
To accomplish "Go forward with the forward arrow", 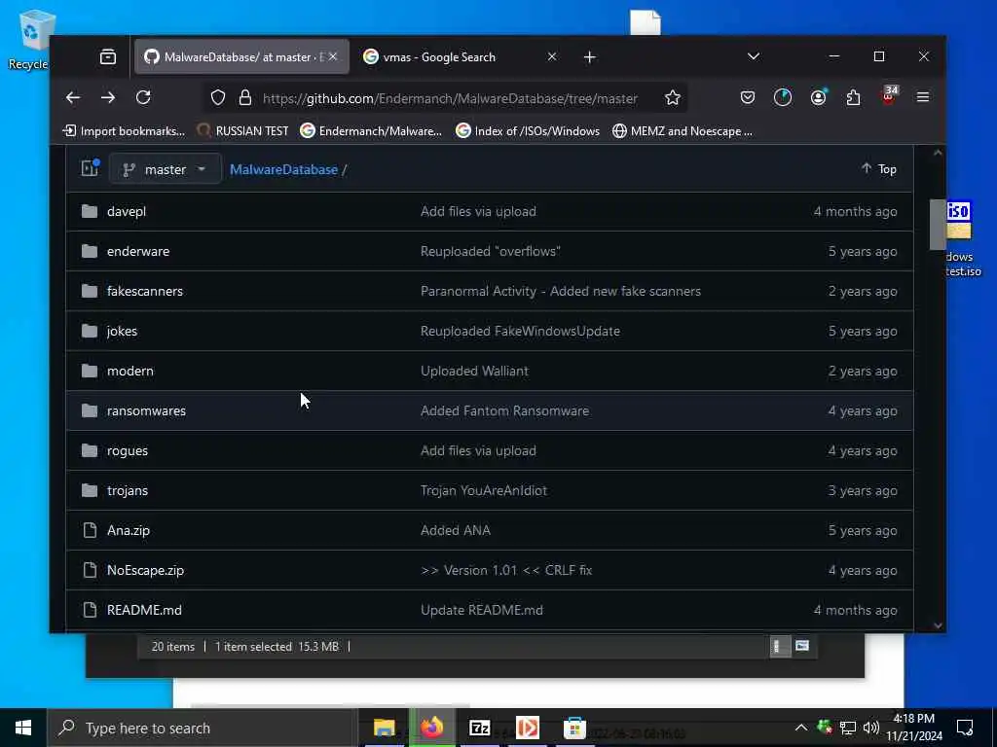I will 108,97.
